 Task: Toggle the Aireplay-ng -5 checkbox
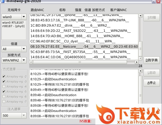tap(4, 92)
